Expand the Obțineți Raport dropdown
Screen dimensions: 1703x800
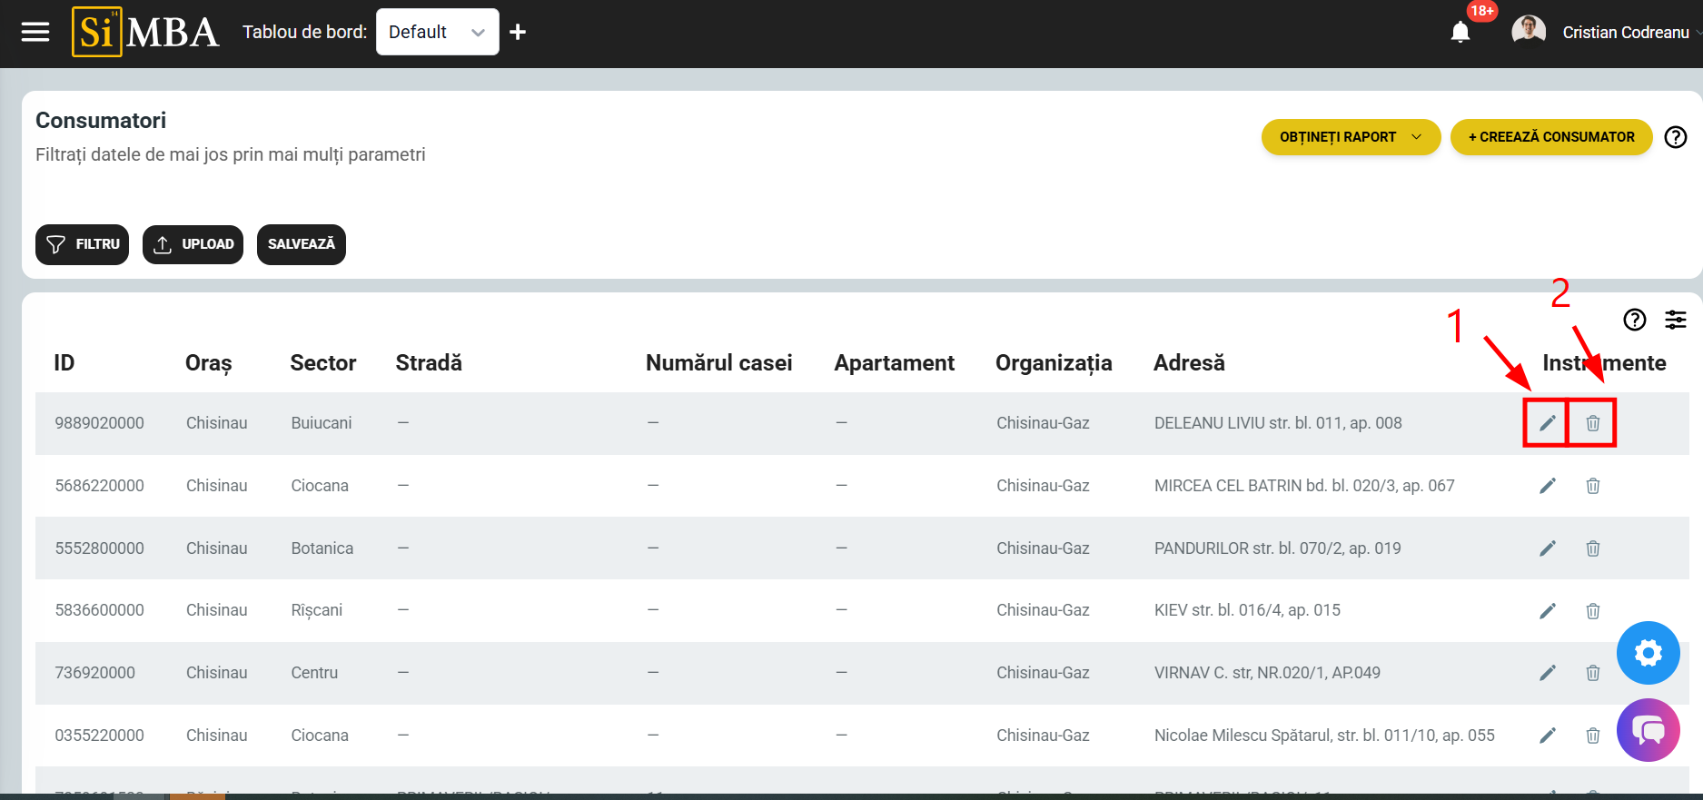(1350, 137)
